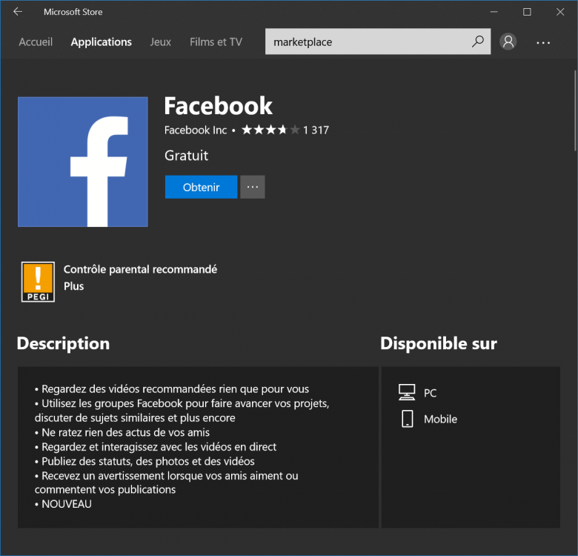Click the PEGI parental control badge
The width and height of the screenshot is (578, 556).
point(38,282)
